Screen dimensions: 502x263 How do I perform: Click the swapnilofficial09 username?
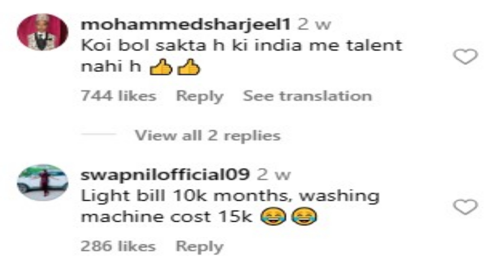click(x=165, y=174)
